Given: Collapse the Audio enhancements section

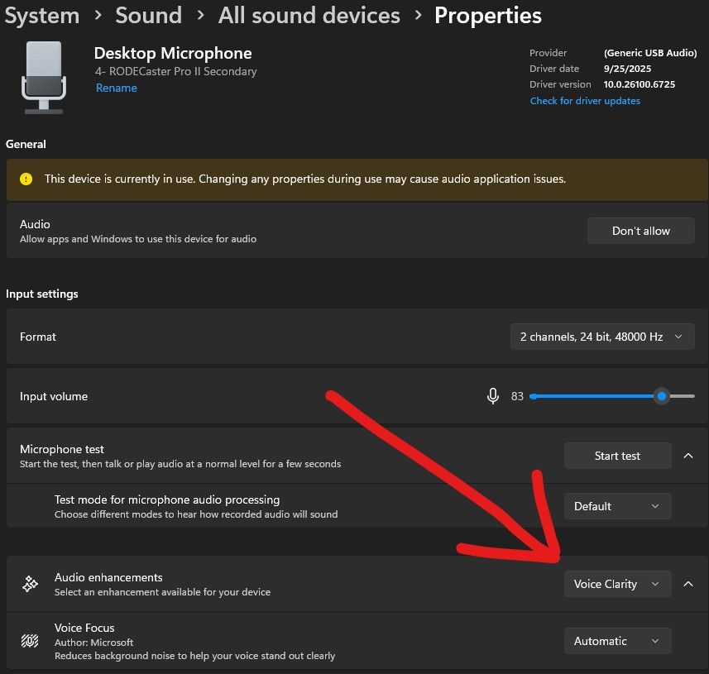Looking at the screenshot, I should pyautogui.click(x=689, y=583).
